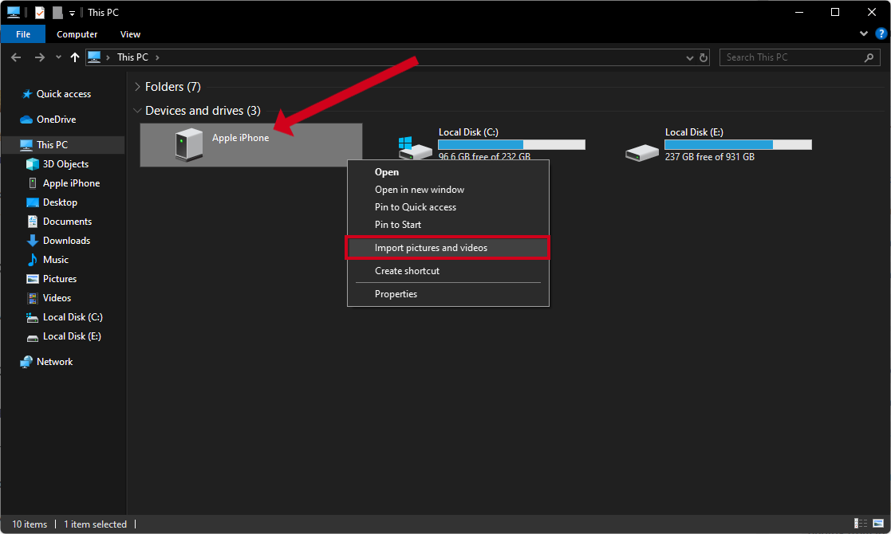Click the "1 item selected" status text
The height and width of the screenshot is (534, 891).
pos(95,524)
